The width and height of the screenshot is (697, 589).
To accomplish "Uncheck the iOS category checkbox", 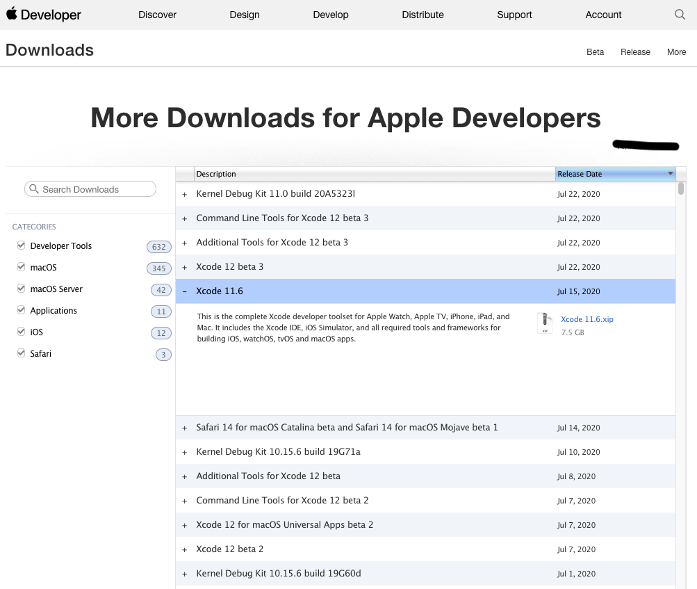I will pos(21,332).
